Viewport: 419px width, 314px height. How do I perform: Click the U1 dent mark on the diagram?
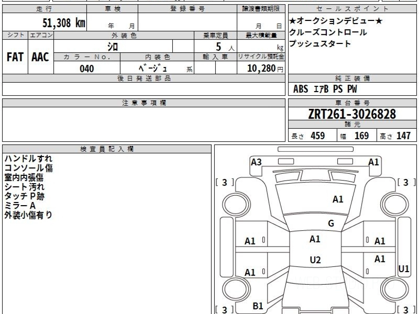point(404,269)
